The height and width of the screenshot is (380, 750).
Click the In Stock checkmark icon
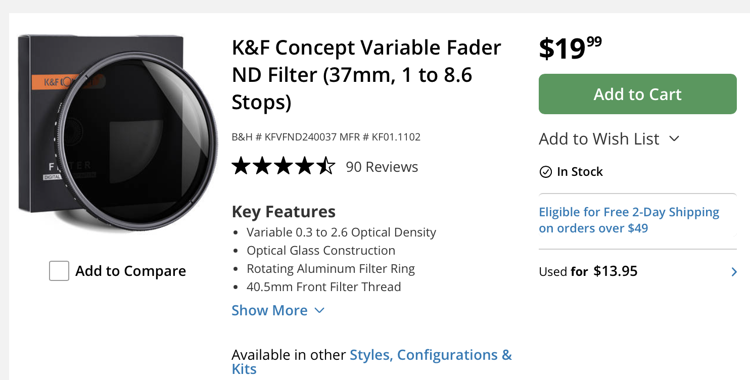point(545,172)
